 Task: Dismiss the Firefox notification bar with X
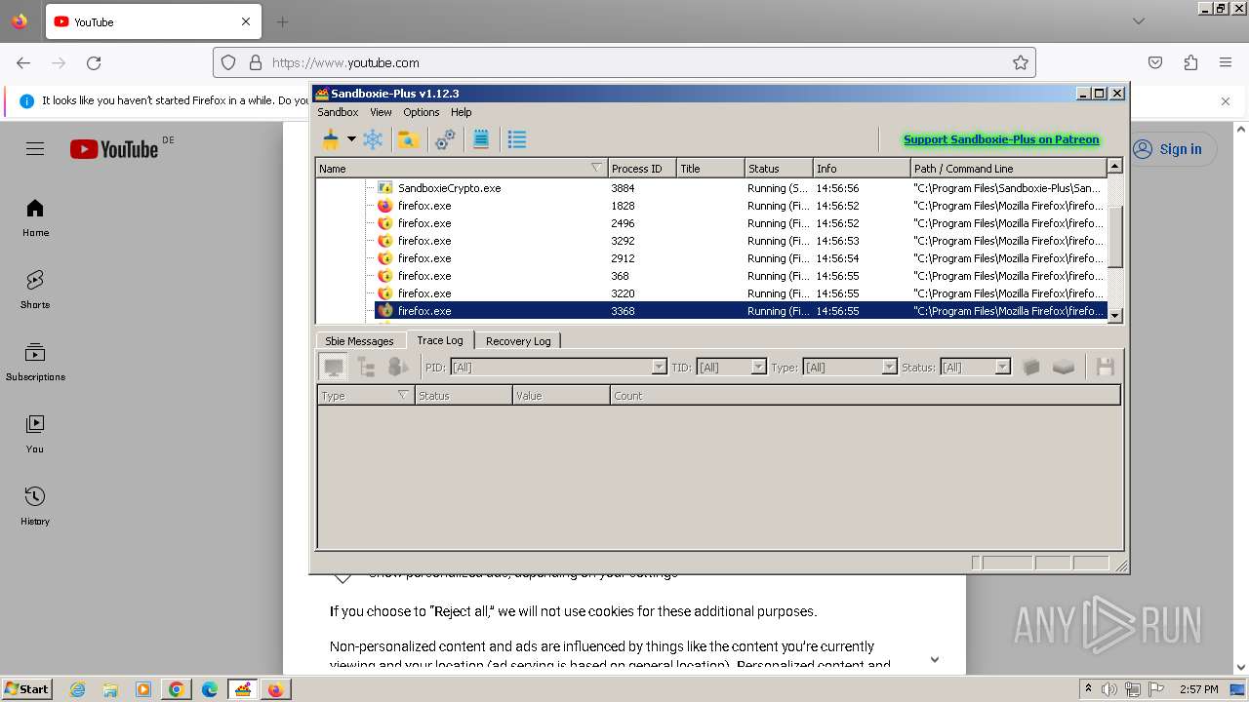[x=1226, y=100]
